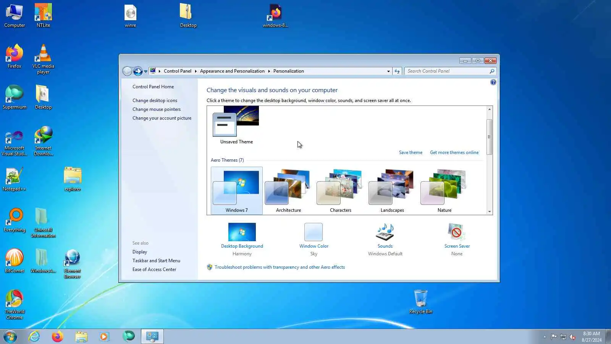Screen dimensions: 611x344
Task: Open the recent pages dropdown arrow
Action: tap(145, 71)
